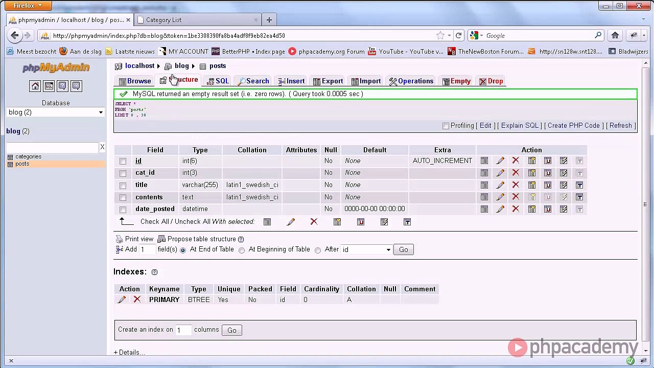Check the checkbox for title field
This screenshot has width=654, height=368.
pos(123,186)
